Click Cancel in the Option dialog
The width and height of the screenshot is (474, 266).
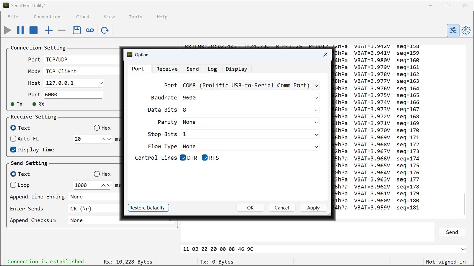point(282,208)
